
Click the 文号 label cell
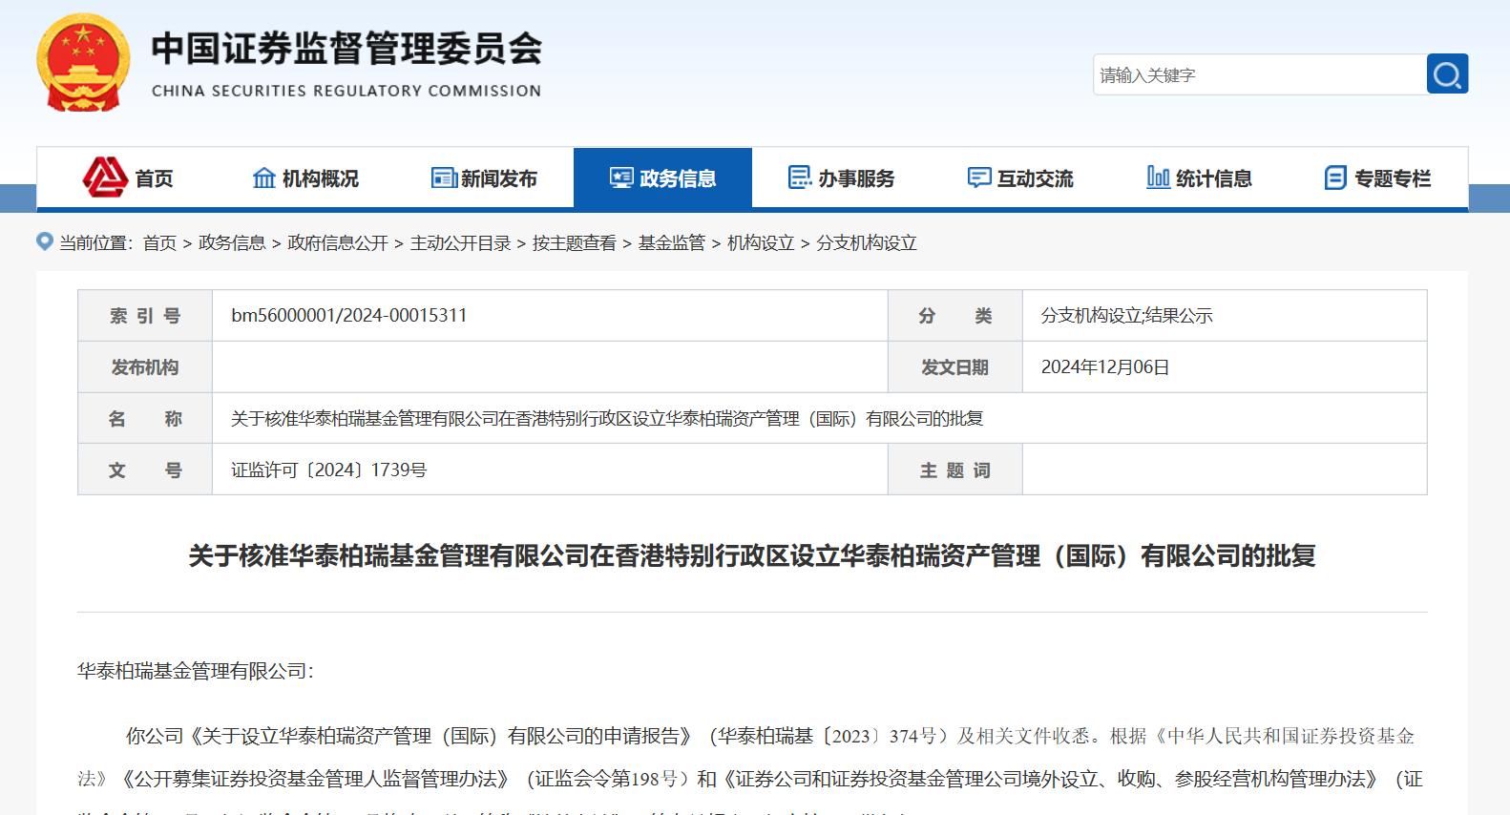click(x=145, y=470)
